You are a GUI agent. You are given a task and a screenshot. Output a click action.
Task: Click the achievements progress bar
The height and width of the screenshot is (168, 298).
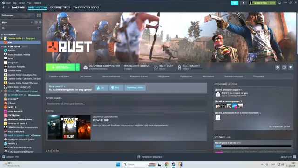[253, 146]
